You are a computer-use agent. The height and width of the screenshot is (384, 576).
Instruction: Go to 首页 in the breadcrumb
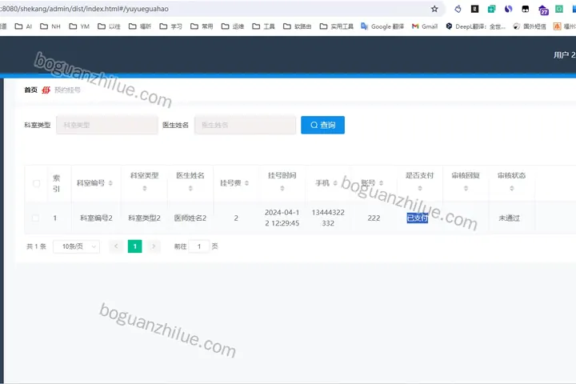31,90
